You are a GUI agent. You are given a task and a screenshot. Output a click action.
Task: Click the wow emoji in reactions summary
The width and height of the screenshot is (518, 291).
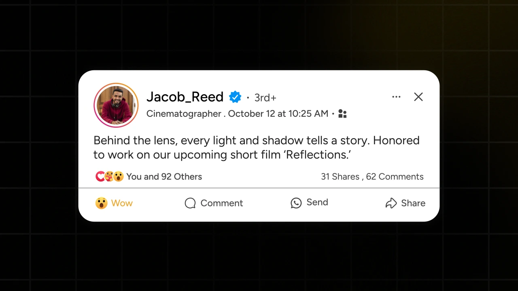(x=118, y=177)
